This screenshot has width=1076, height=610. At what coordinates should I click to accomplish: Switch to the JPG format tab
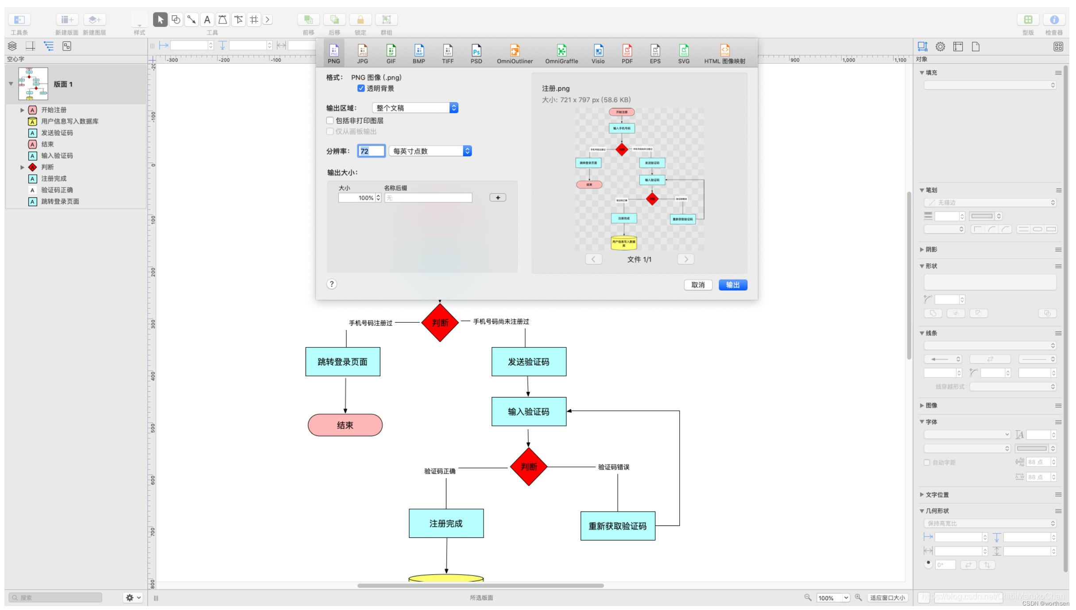click(362, 54)
